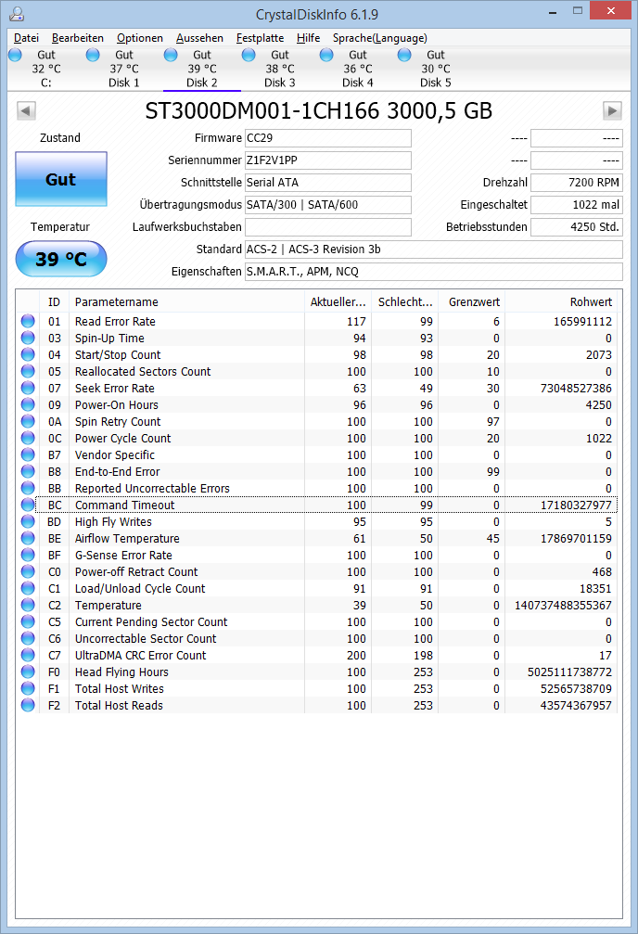This screenshot has width=638, height=934.
Task: Click status orb for Spin-Up Time
Action: tap(28, 338)
